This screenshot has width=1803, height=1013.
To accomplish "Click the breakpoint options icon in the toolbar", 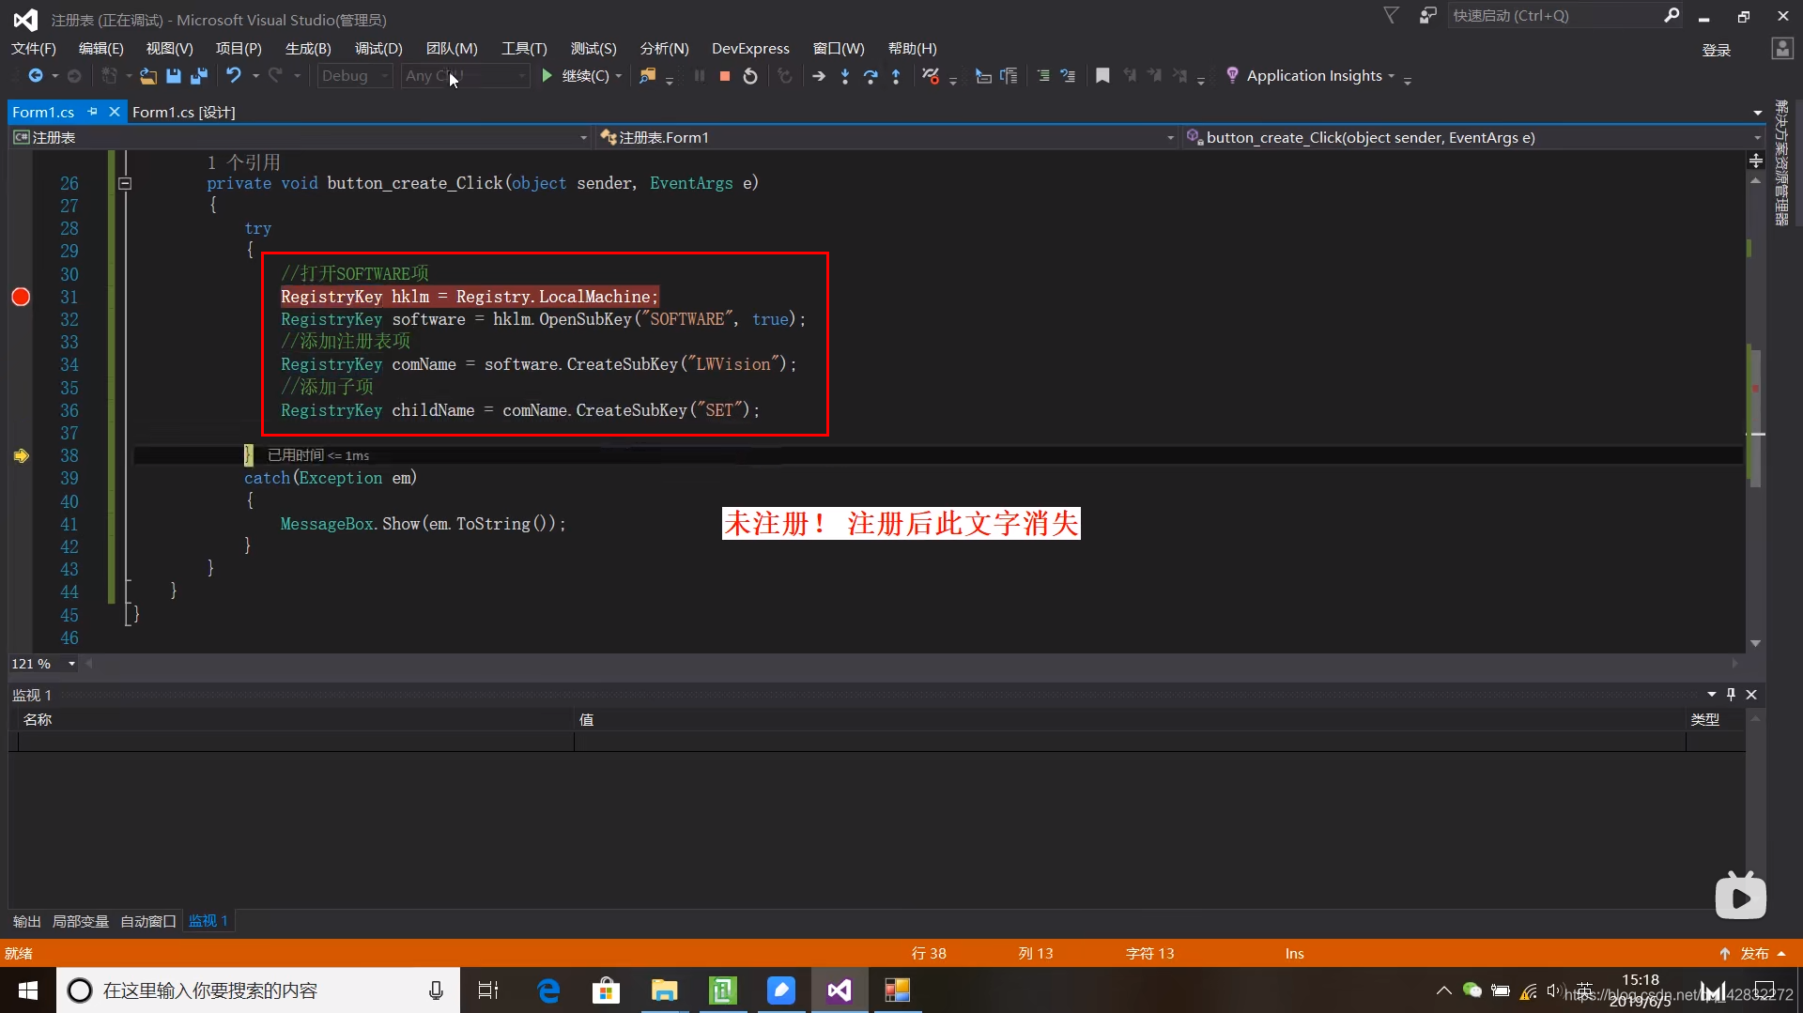I will tap(931, 76).
